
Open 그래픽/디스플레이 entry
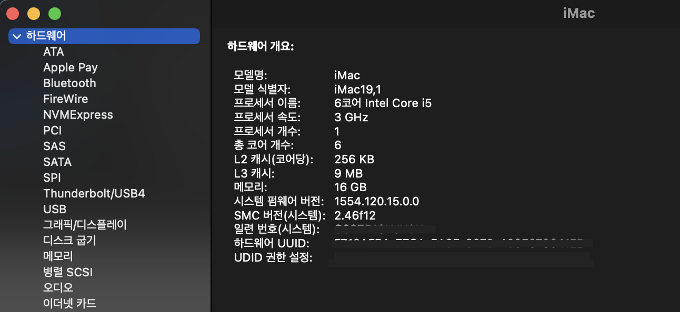pyautogui.click(x=85, y=225)
